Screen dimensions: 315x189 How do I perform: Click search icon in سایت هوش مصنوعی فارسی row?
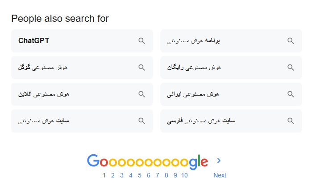click(290, 121)
